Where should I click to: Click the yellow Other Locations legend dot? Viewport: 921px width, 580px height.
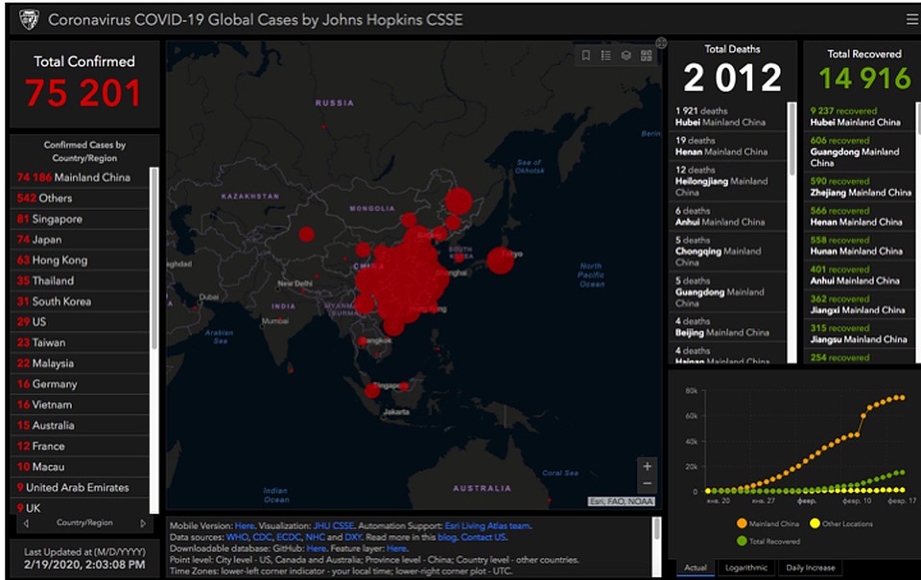pos(815,523)
